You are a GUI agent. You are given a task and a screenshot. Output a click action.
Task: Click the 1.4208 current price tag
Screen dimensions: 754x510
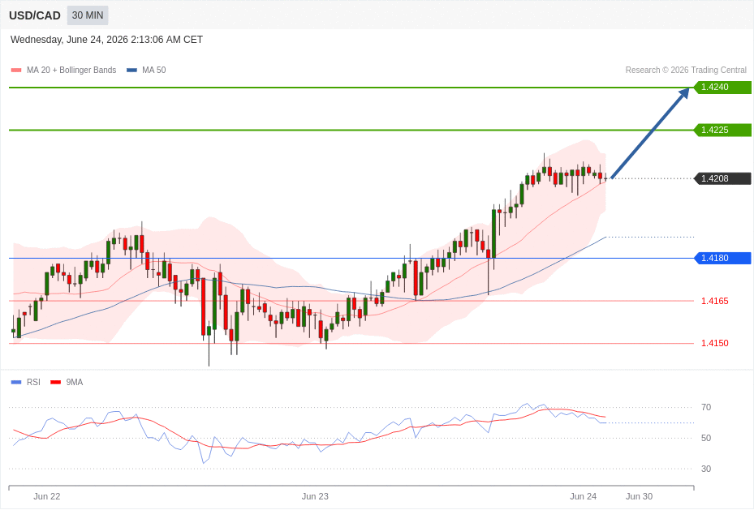(722, 178)
